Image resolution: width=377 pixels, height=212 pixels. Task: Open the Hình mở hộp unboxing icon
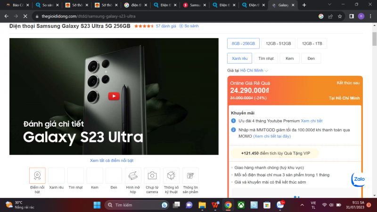click(133, 176)
